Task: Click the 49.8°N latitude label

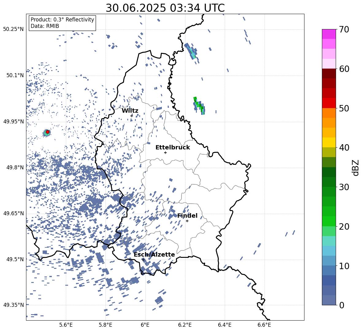Action: 15,167
